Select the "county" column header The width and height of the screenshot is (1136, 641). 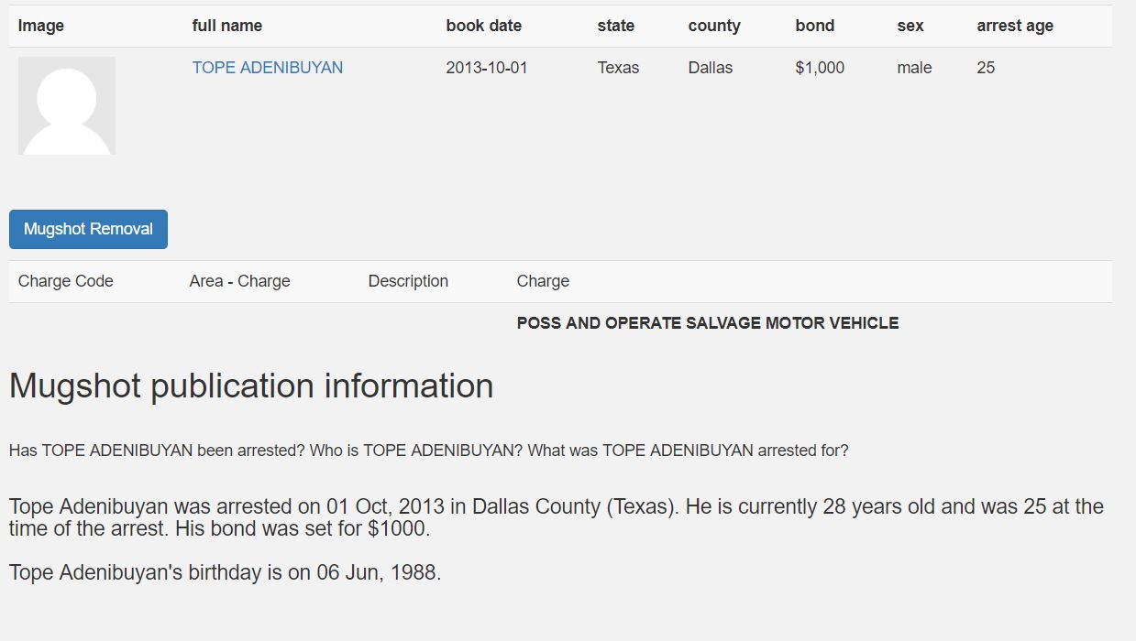(713, 26)
